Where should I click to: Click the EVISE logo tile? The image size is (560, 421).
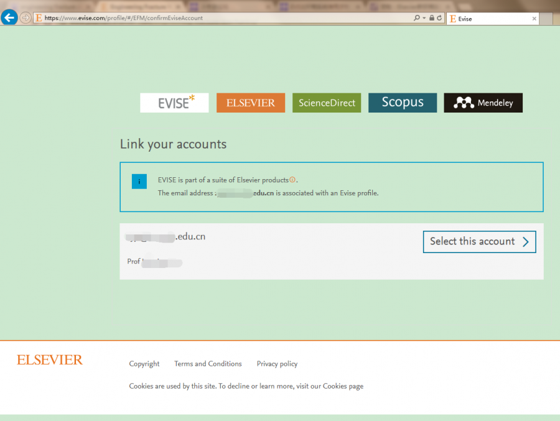click(x=174, y=103)
